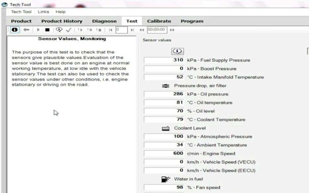
Task: Select the Intake Manifold Temperature value 52
Action: pyautogui.click(x=164, y=77)
